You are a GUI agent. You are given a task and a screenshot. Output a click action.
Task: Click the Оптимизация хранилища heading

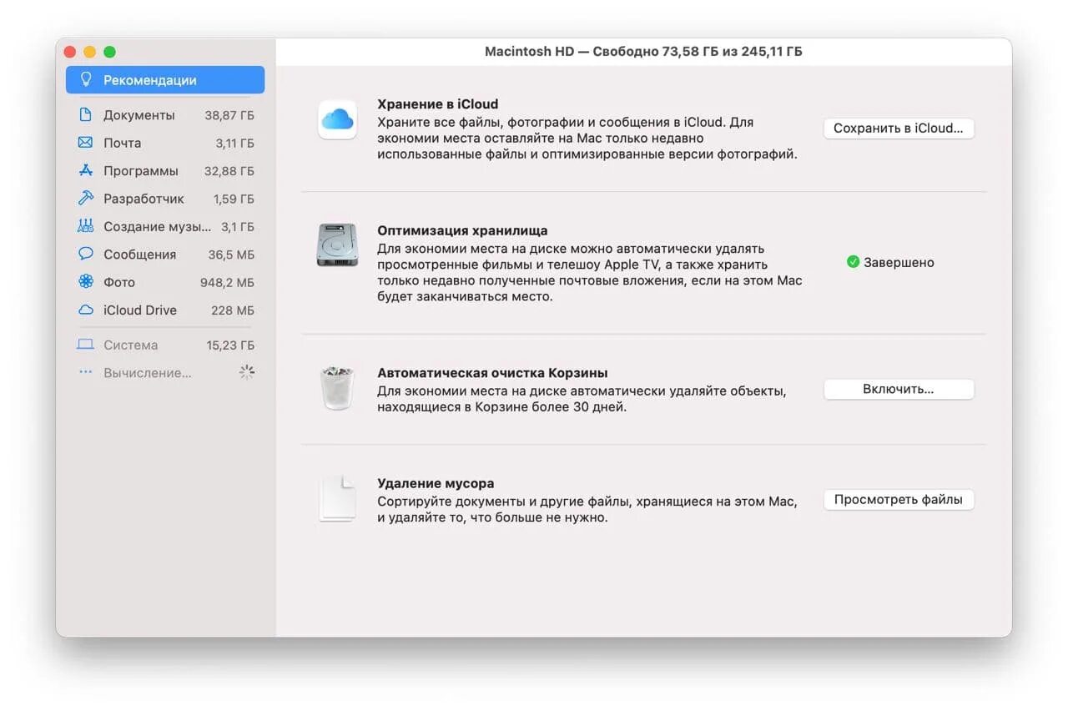coord(462,230)
